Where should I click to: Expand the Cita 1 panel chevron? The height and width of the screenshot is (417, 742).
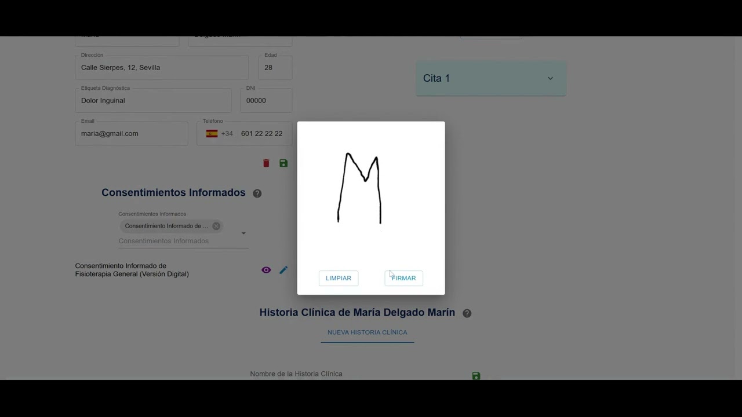[x=550, y=78]
